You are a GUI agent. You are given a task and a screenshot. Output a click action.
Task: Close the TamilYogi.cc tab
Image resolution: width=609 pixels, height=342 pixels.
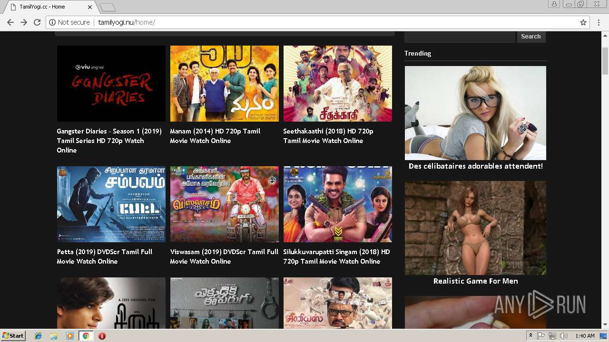90,7
